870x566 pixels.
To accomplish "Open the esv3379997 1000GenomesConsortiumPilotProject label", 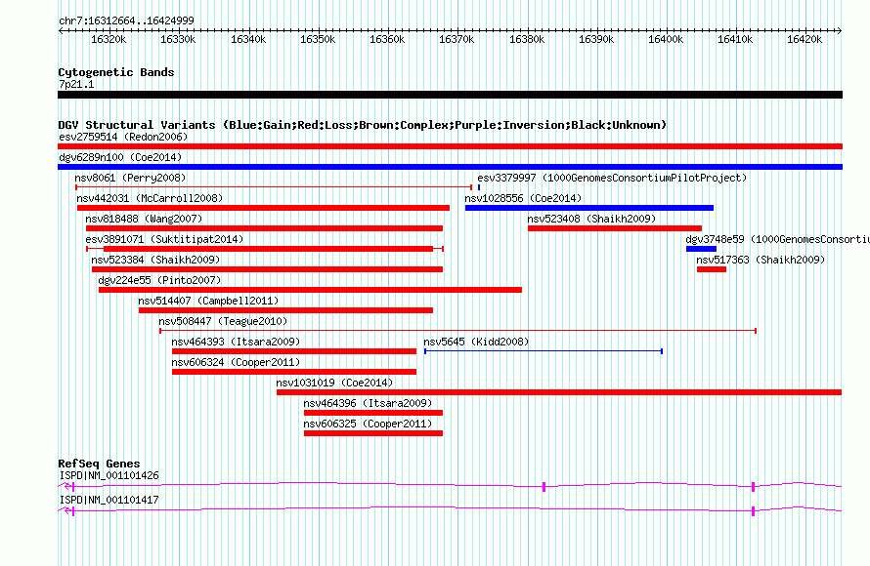I will point(612,178).
